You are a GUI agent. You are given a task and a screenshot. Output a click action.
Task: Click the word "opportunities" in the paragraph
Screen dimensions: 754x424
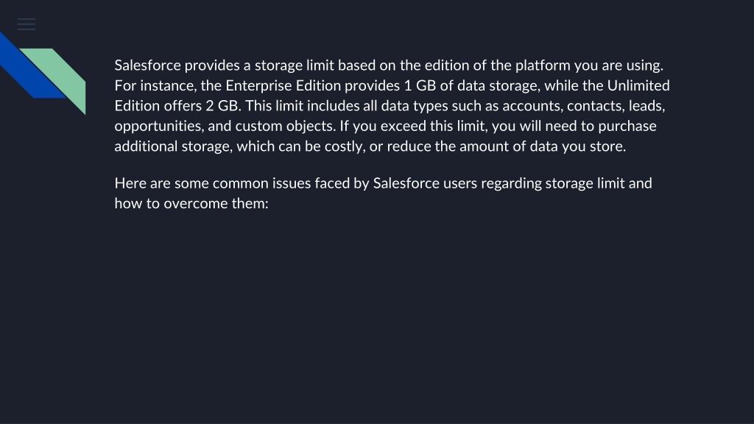(159, 126)
